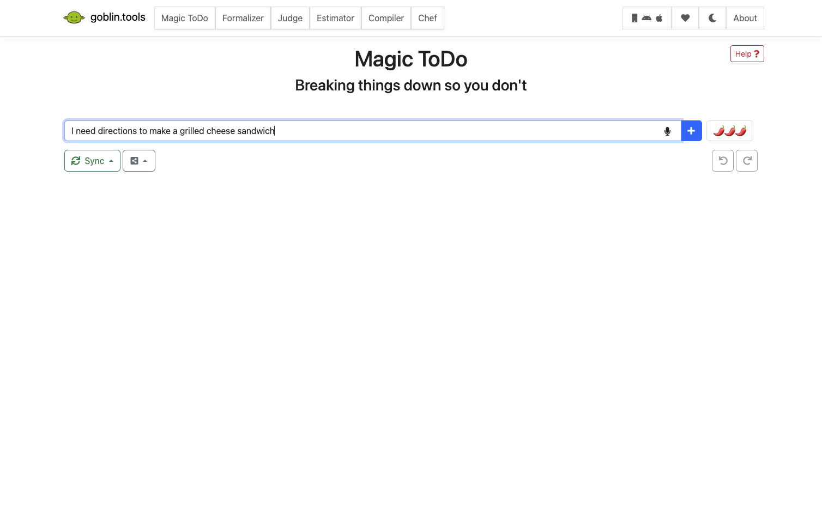Open the Compiler tool
The width and height of the screenshot is (822, 511).
click(386, 18)
